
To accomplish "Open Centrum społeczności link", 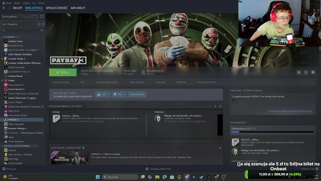I will [x=107, y=82].
